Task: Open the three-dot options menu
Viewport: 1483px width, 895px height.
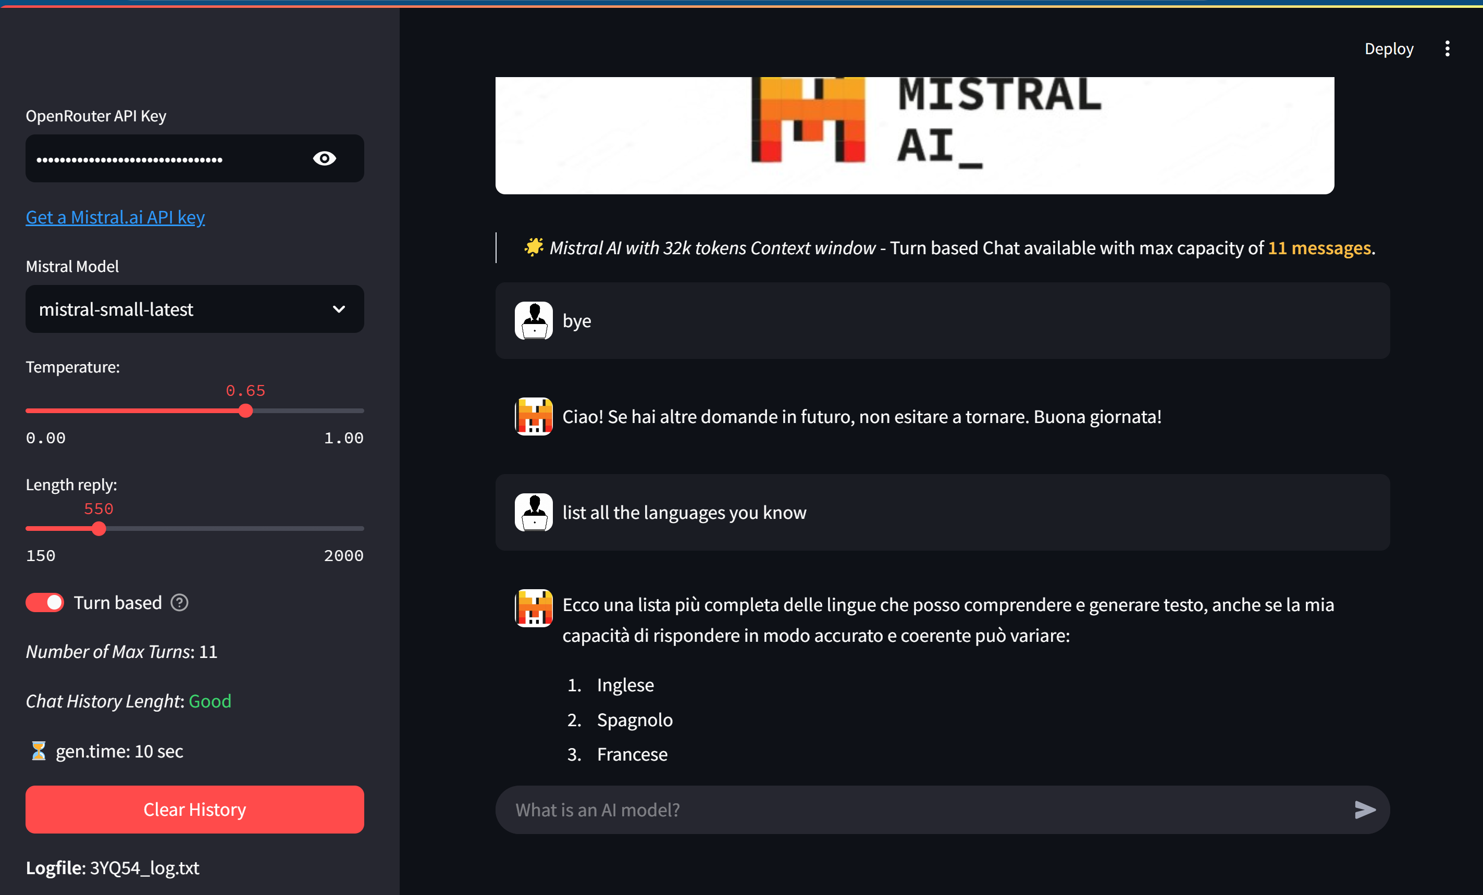Action: coord(1448,48)
